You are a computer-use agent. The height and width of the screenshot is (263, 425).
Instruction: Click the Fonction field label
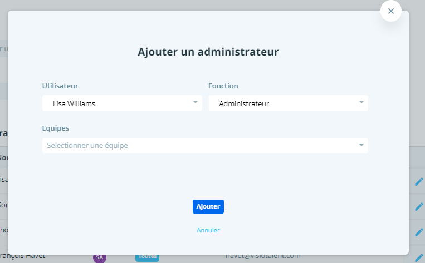tap(223, 86)
